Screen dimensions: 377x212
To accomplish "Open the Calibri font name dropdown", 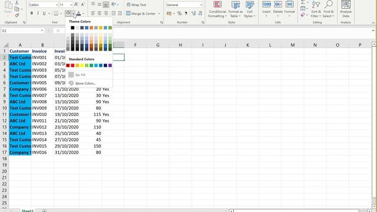I will (x=57, y=5).
